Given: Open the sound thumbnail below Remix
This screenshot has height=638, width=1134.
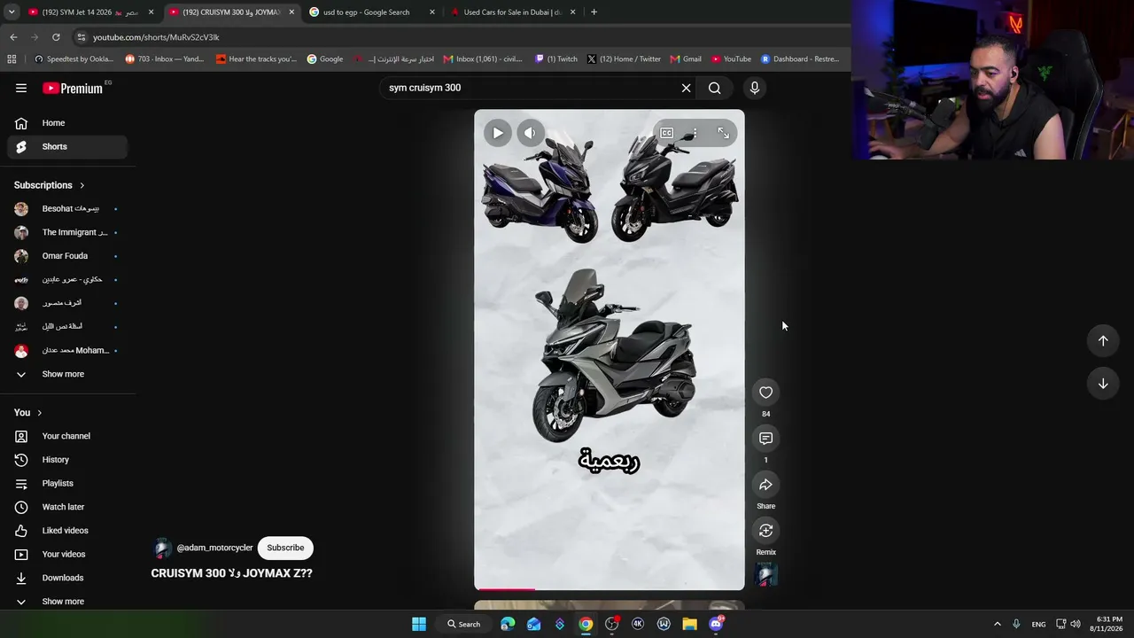Looking at the screenshot, I should [x=766, y=575].
